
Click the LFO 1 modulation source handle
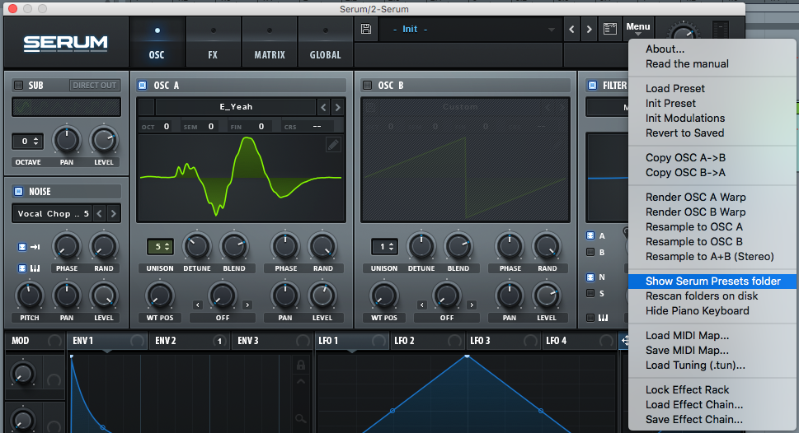[378, 341]
